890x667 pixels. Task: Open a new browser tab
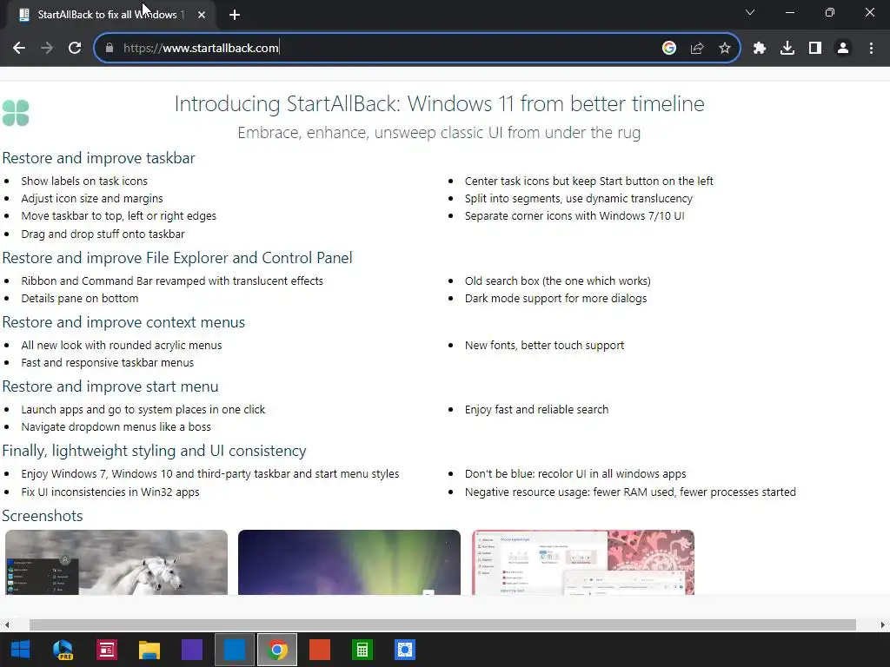coord(235,16)
